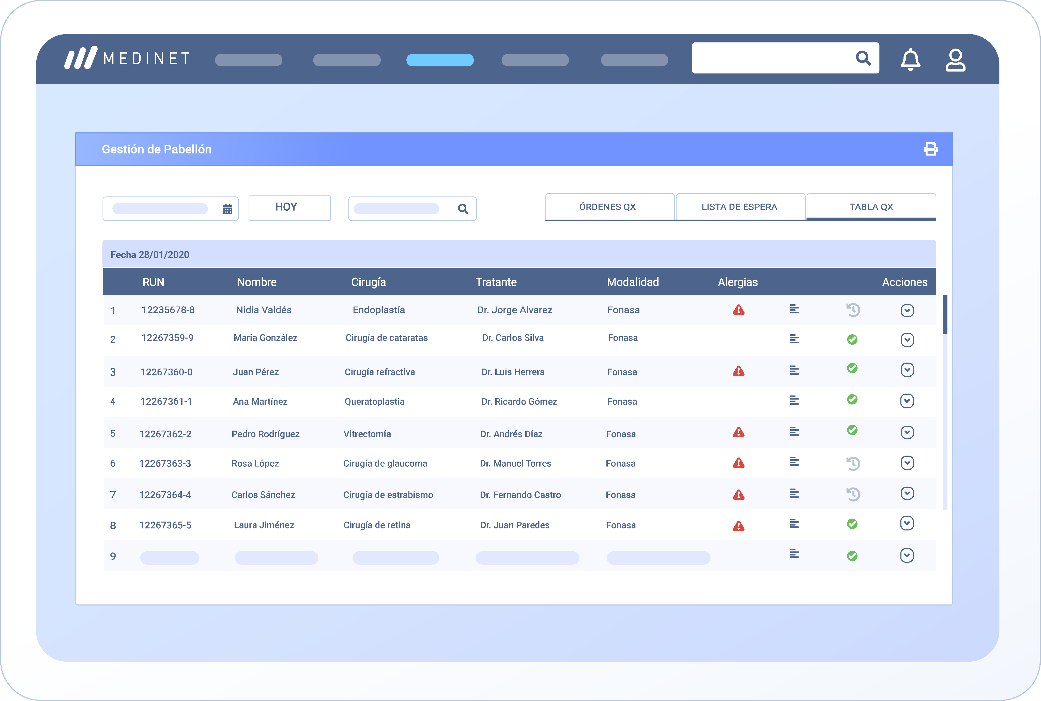Click the Nombre column header
The width and height of the screenshot is (1041, 701).
[256, 282]
